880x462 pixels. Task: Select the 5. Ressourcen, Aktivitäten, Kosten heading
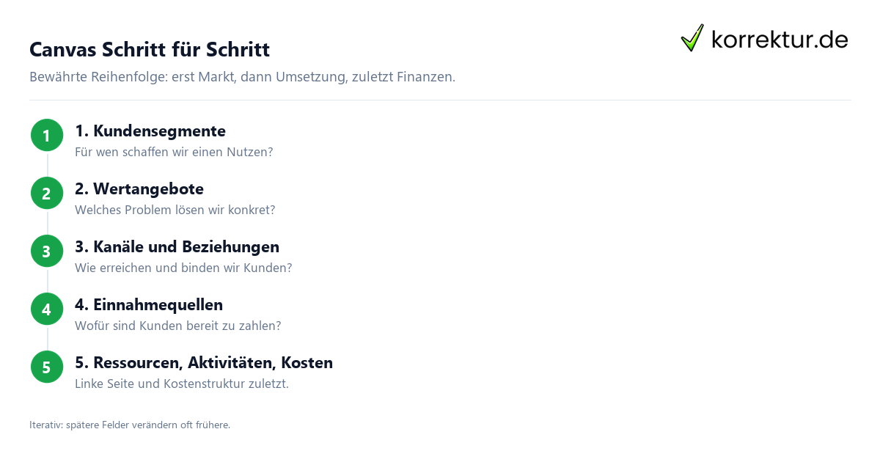204,363
